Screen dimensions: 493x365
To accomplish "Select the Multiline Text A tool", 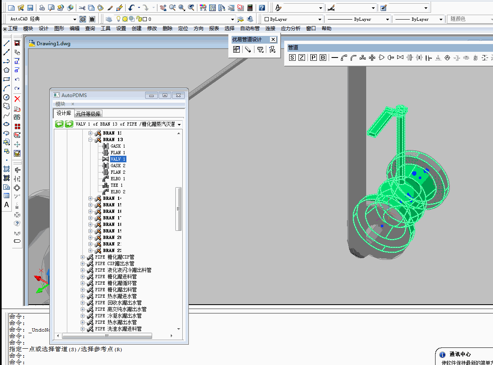I will coord(7,205).
